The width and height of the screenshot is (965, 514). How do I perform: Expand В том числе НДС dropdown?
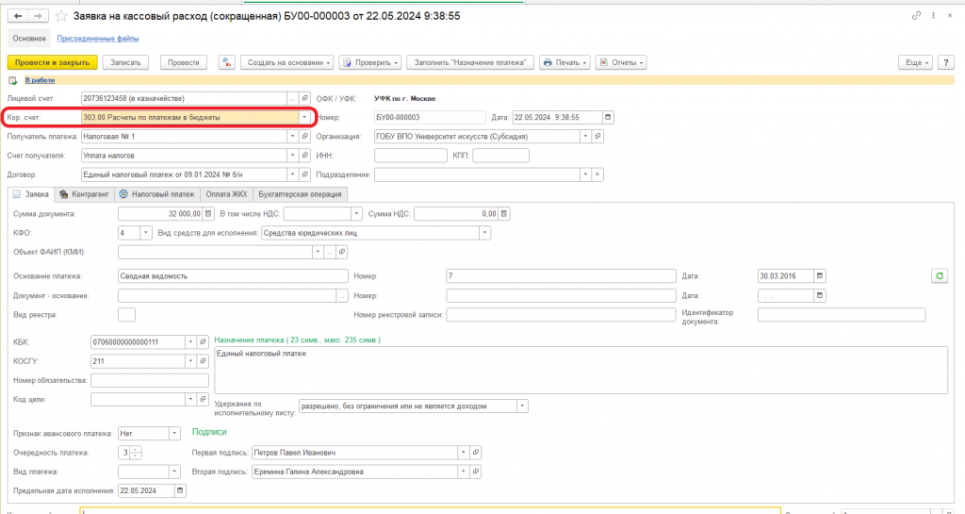coord(356,213)
